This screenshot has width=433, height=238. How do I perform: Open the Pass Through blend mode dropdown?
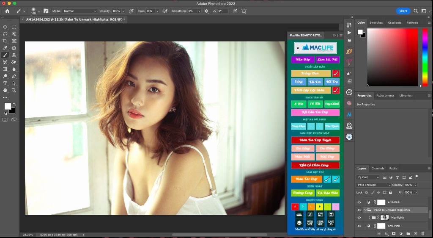pos(373,185)
